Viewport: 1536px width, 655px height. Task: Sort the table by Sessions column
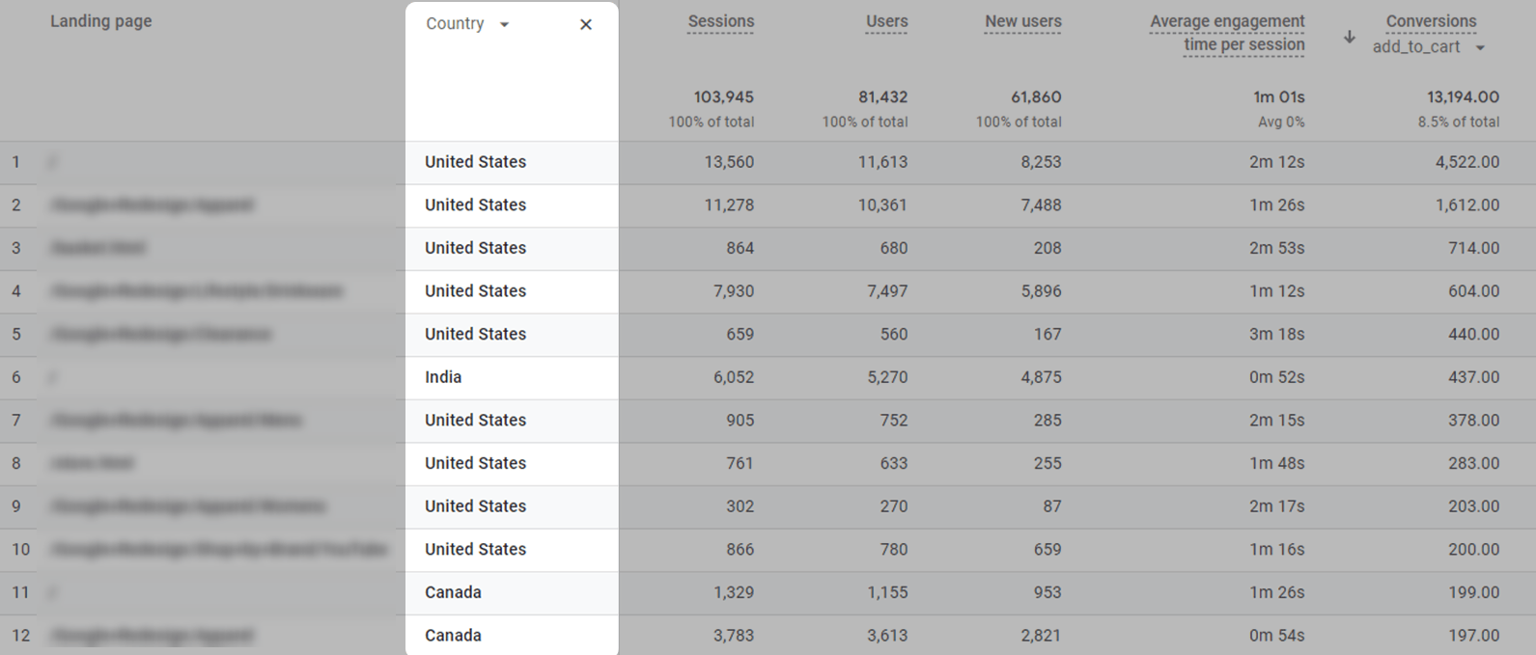coord(720,21)
